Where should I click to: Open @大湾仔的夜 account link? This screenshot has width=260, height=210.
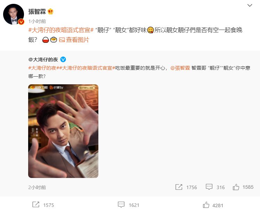click(x=43, y=60)
